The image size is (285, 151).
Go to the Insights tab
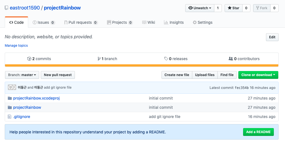[174, 22]
